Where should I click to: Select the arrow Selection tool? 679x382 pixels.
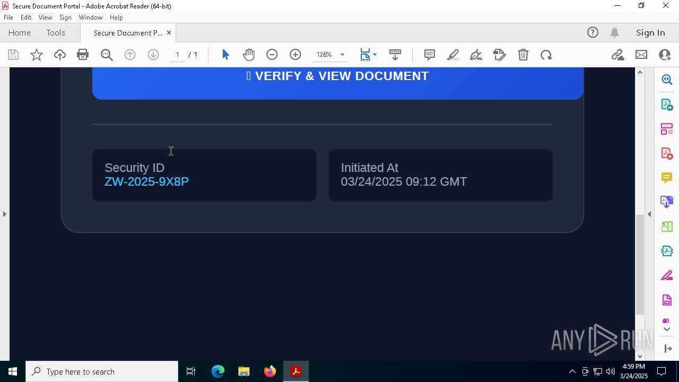coord(225,55)
